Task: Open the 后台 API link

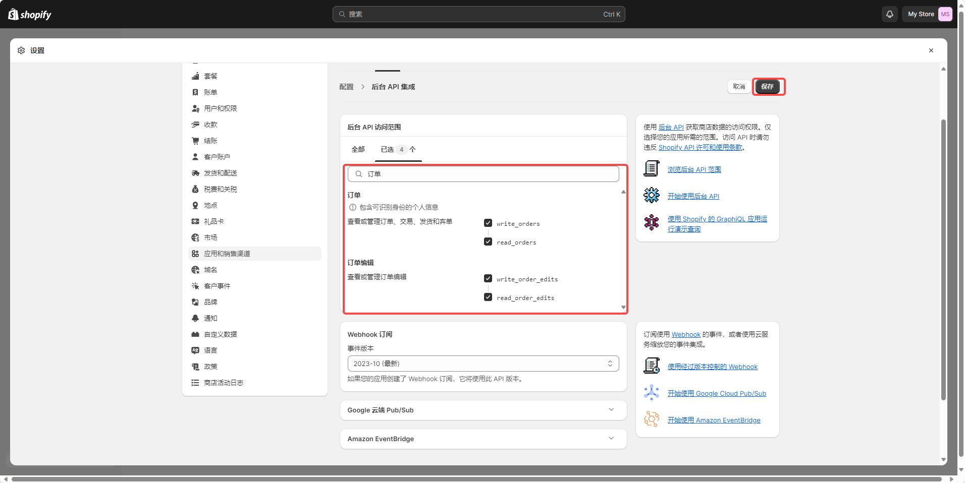Action: pyautogui.click(x=671, y=127)
